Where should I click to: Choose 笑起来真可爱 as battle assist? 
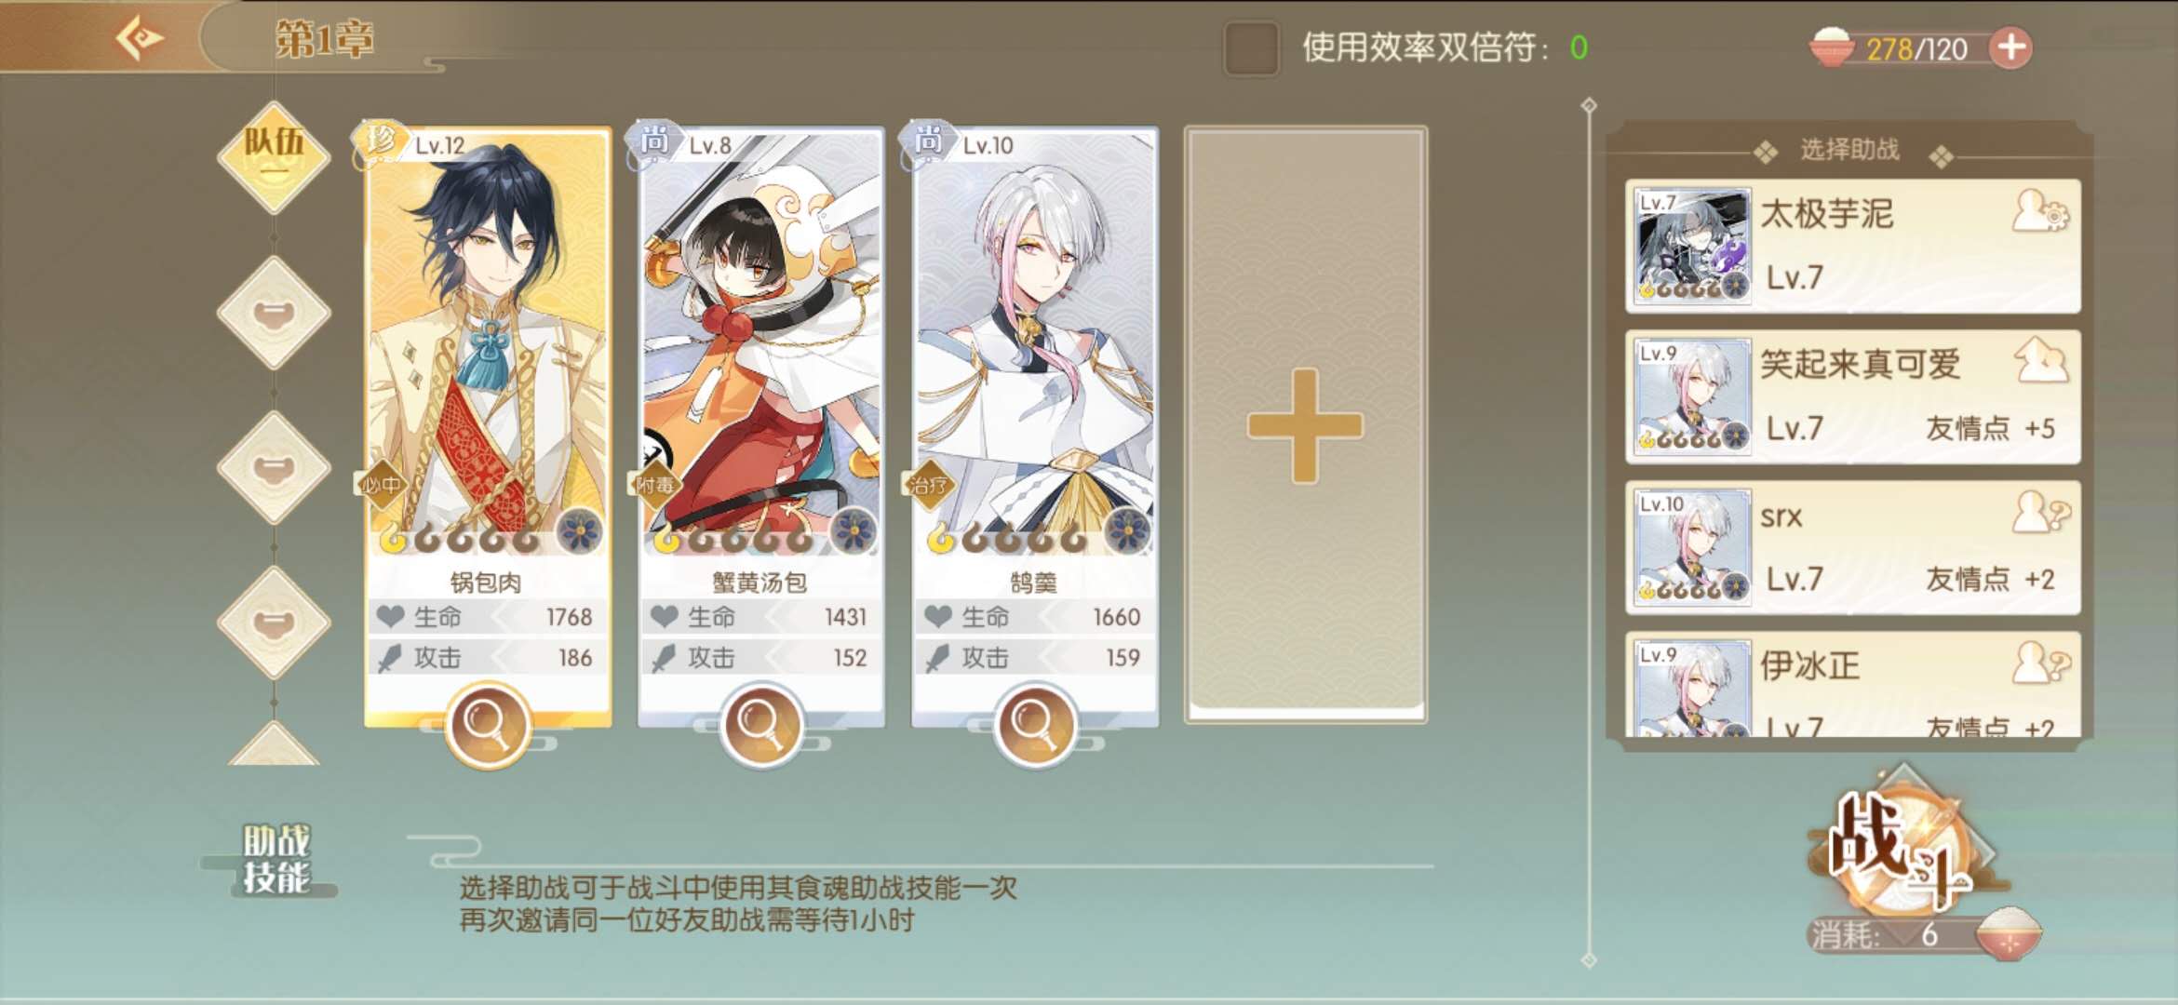(1853, 396)
